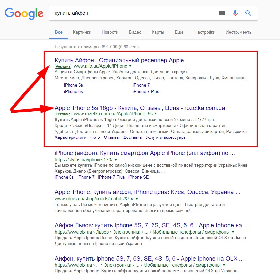Open stylus.ua 'iPhone SE' sitelink
This screenshot has width=280, height=275.
coord(139,177)
